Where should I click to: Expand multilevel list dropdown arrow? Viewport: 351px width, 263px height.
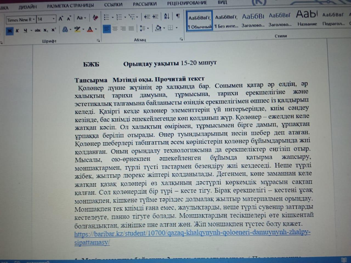coord(137,17)
